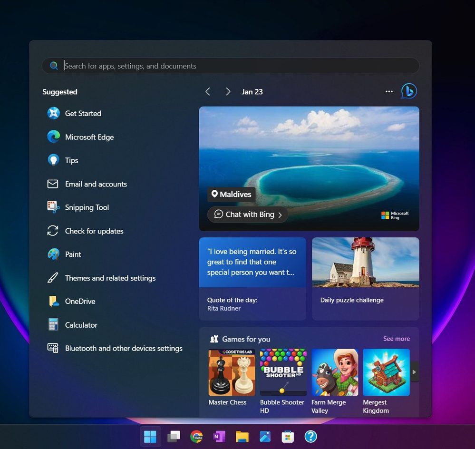Launch the Snipping Tool icon
The height and width of the screenshot is (449, 475).
coord(53,207)
